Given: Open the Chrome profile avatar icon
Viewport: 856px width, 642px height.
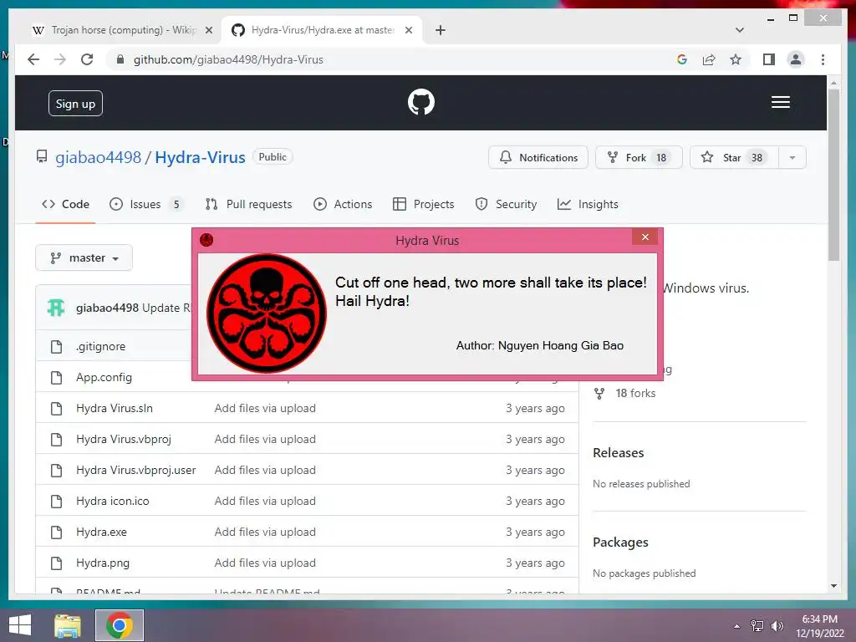Looking at the screenshot, I should (x=796, y=59).
